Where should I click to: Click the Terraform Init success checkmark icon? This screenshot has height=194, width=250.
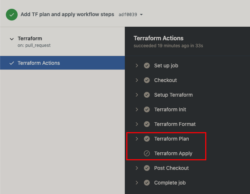click(x=147, y=109)
